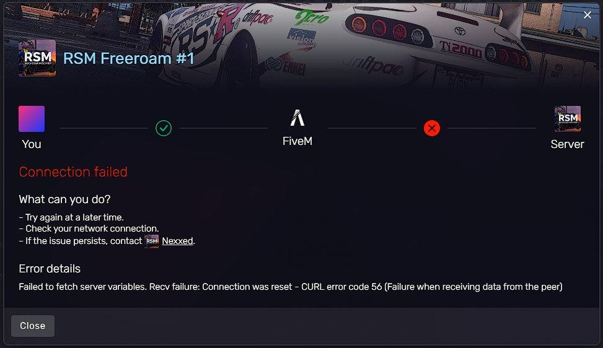Click the Server label under the avatar
The height and width of the screenshot is (348, 603).
pos(567,144)
